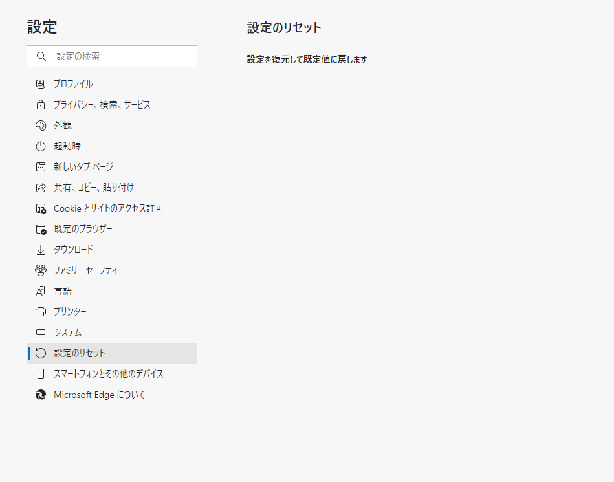Select the プライバシー padlock icon

coord(41,104)
